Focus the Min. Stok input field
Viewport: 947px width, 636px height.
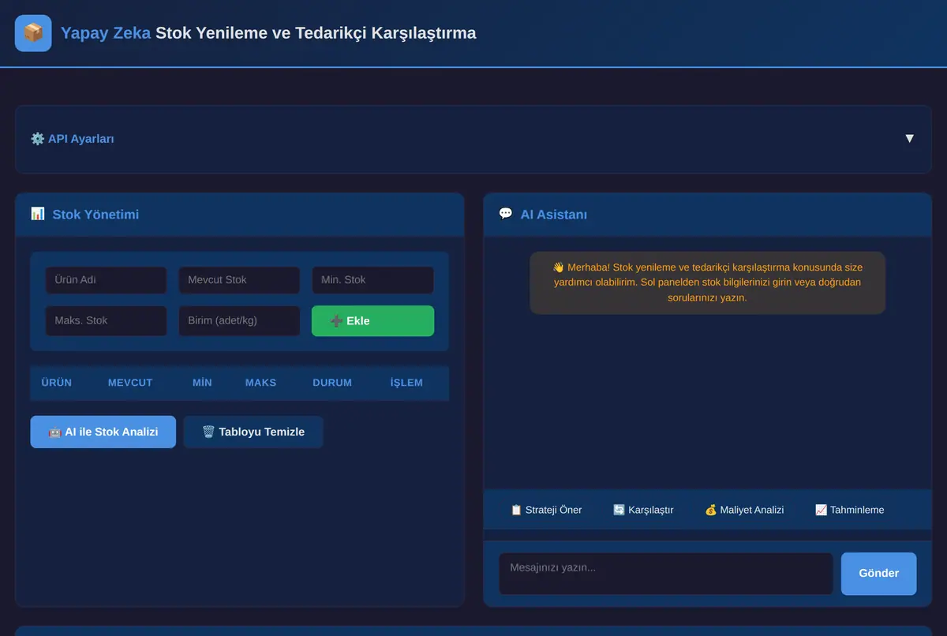pyautogui.click(x=372, y=280)
